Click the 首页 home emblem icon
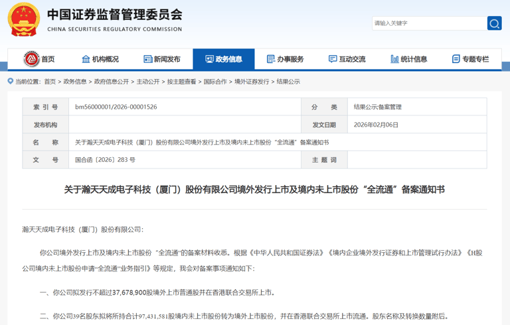Image resolution: width=510 pixels, height=325 pixels. (31, 59)
